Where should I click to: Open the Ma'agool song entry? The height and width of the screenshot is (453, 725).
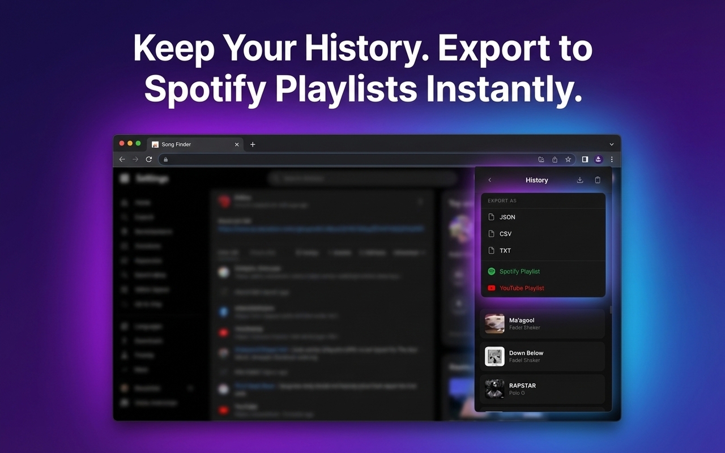[x=543, y=324]
